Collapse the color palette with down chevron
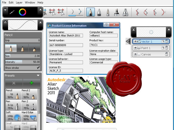Viewport: 174px width, 130px height. click(5, 10)
